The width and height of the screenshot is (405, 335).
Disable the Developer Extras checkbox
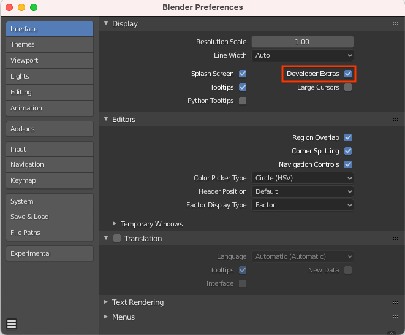pyautogui.click(x=348, y=74)
